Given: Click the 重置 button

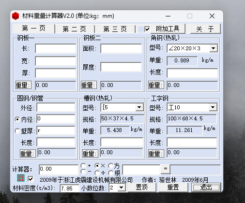Looking at the screenshot, I should point(173,188).
